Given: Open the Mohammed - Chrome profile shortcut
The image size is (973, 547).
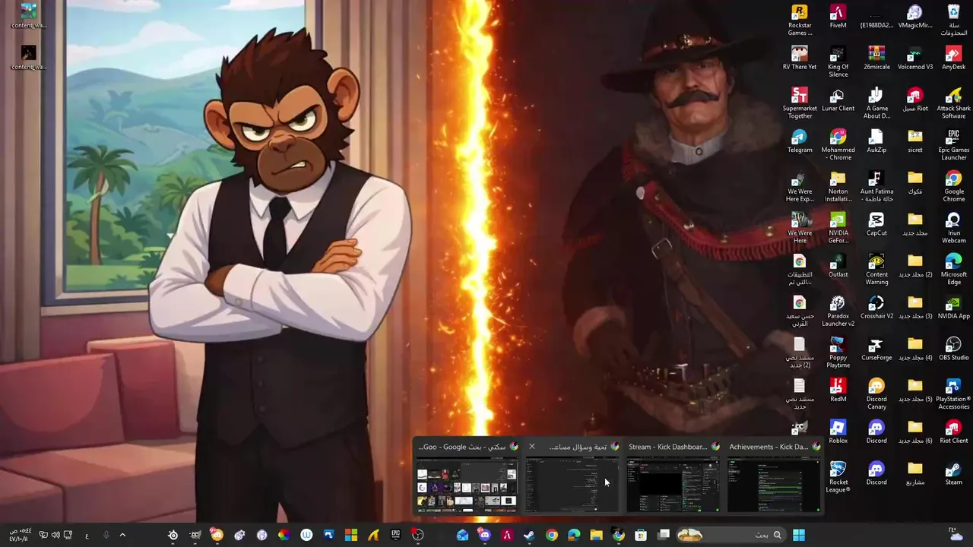Looking at the screenshot, I should coord(838,145).
